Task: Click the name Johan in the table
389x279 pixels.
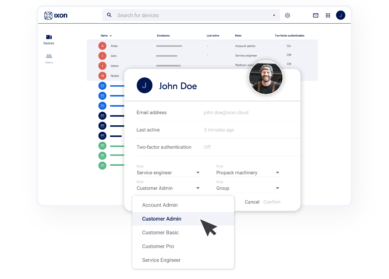Action: coord(115,66)
